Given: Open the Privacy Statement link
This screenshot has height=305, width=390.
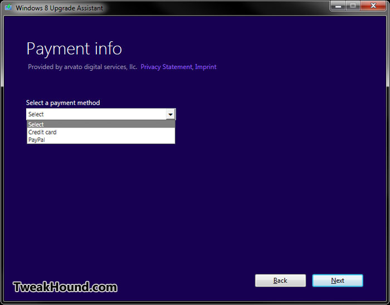Looking at the screenshot, I should (x=167, y=67).
